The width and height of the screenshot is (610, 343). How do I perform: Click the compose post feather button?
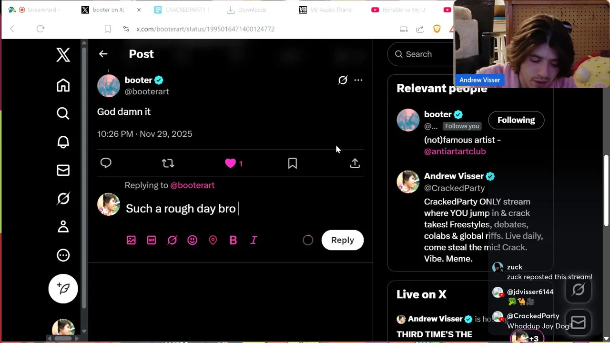pyautogui.click(x=63, y=289)
